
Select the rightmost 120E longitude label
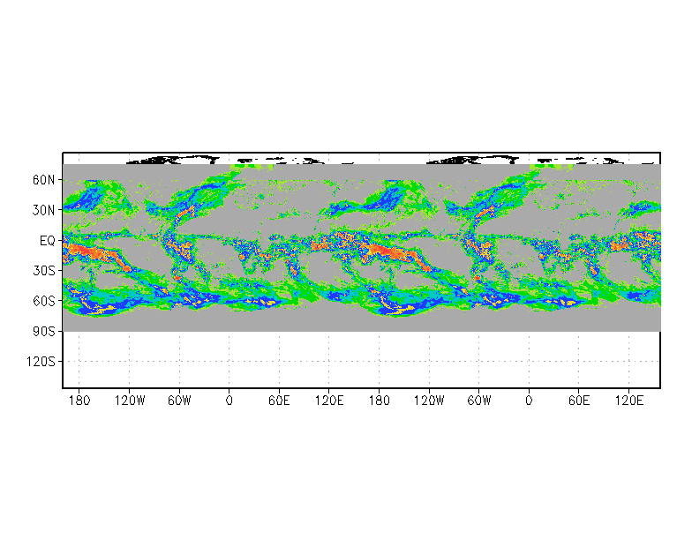click(628, 401)
